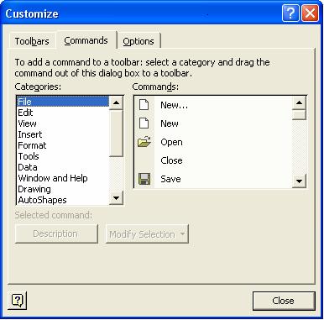Image resolution: width=324 pixels, height=320 pixels.
Task: Select the Close command in Commands list
Action: click(171, 160)
